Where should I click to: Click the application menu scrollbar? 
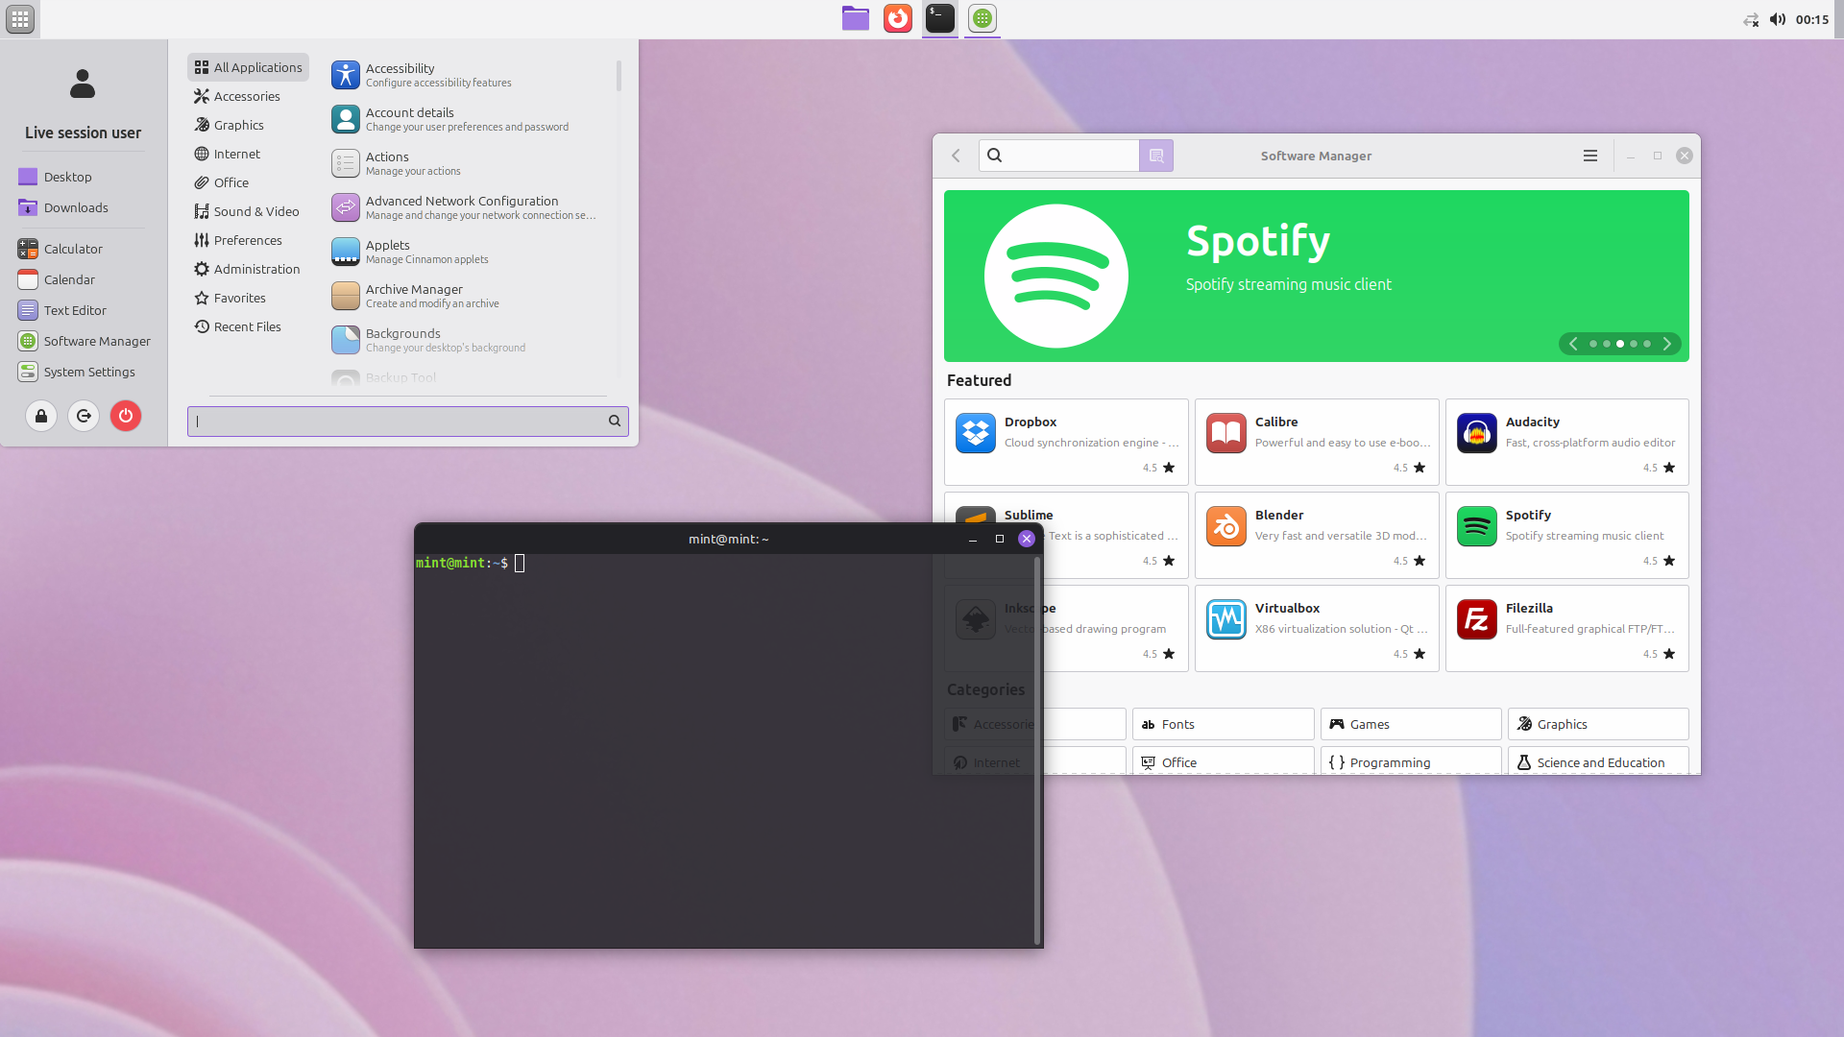(619, 77)
